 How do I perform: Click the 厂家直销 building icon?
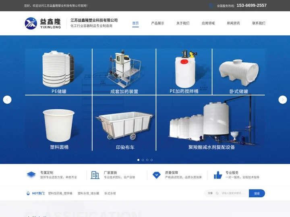(x=95, y=175)
